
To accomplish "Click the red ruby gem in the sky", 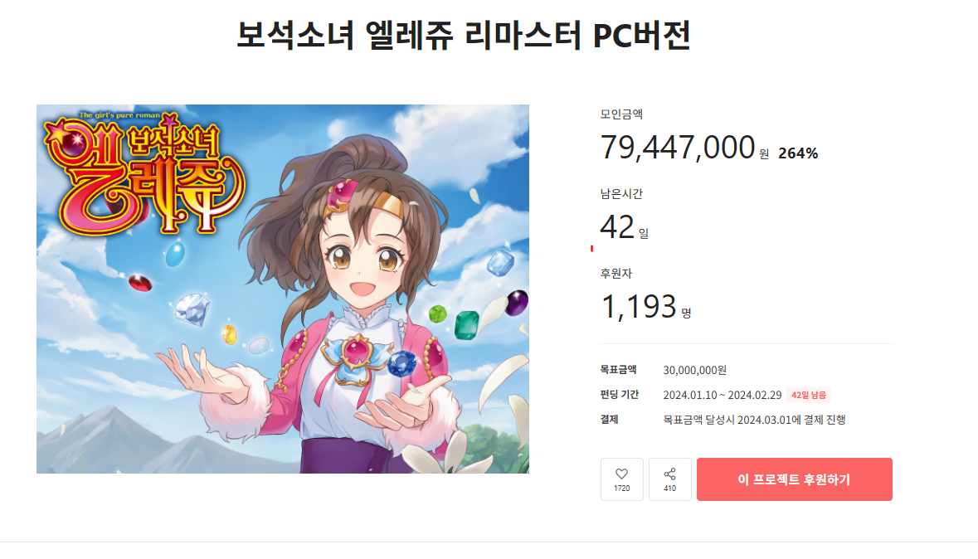I will [x=139, y=283].
